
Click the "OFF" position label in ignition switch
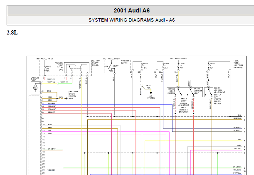[106, 67]
